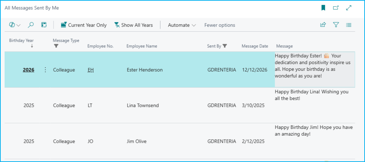Select Show All Years action
The width and height of the screenshot is (365, 162).
pos(133,25)
